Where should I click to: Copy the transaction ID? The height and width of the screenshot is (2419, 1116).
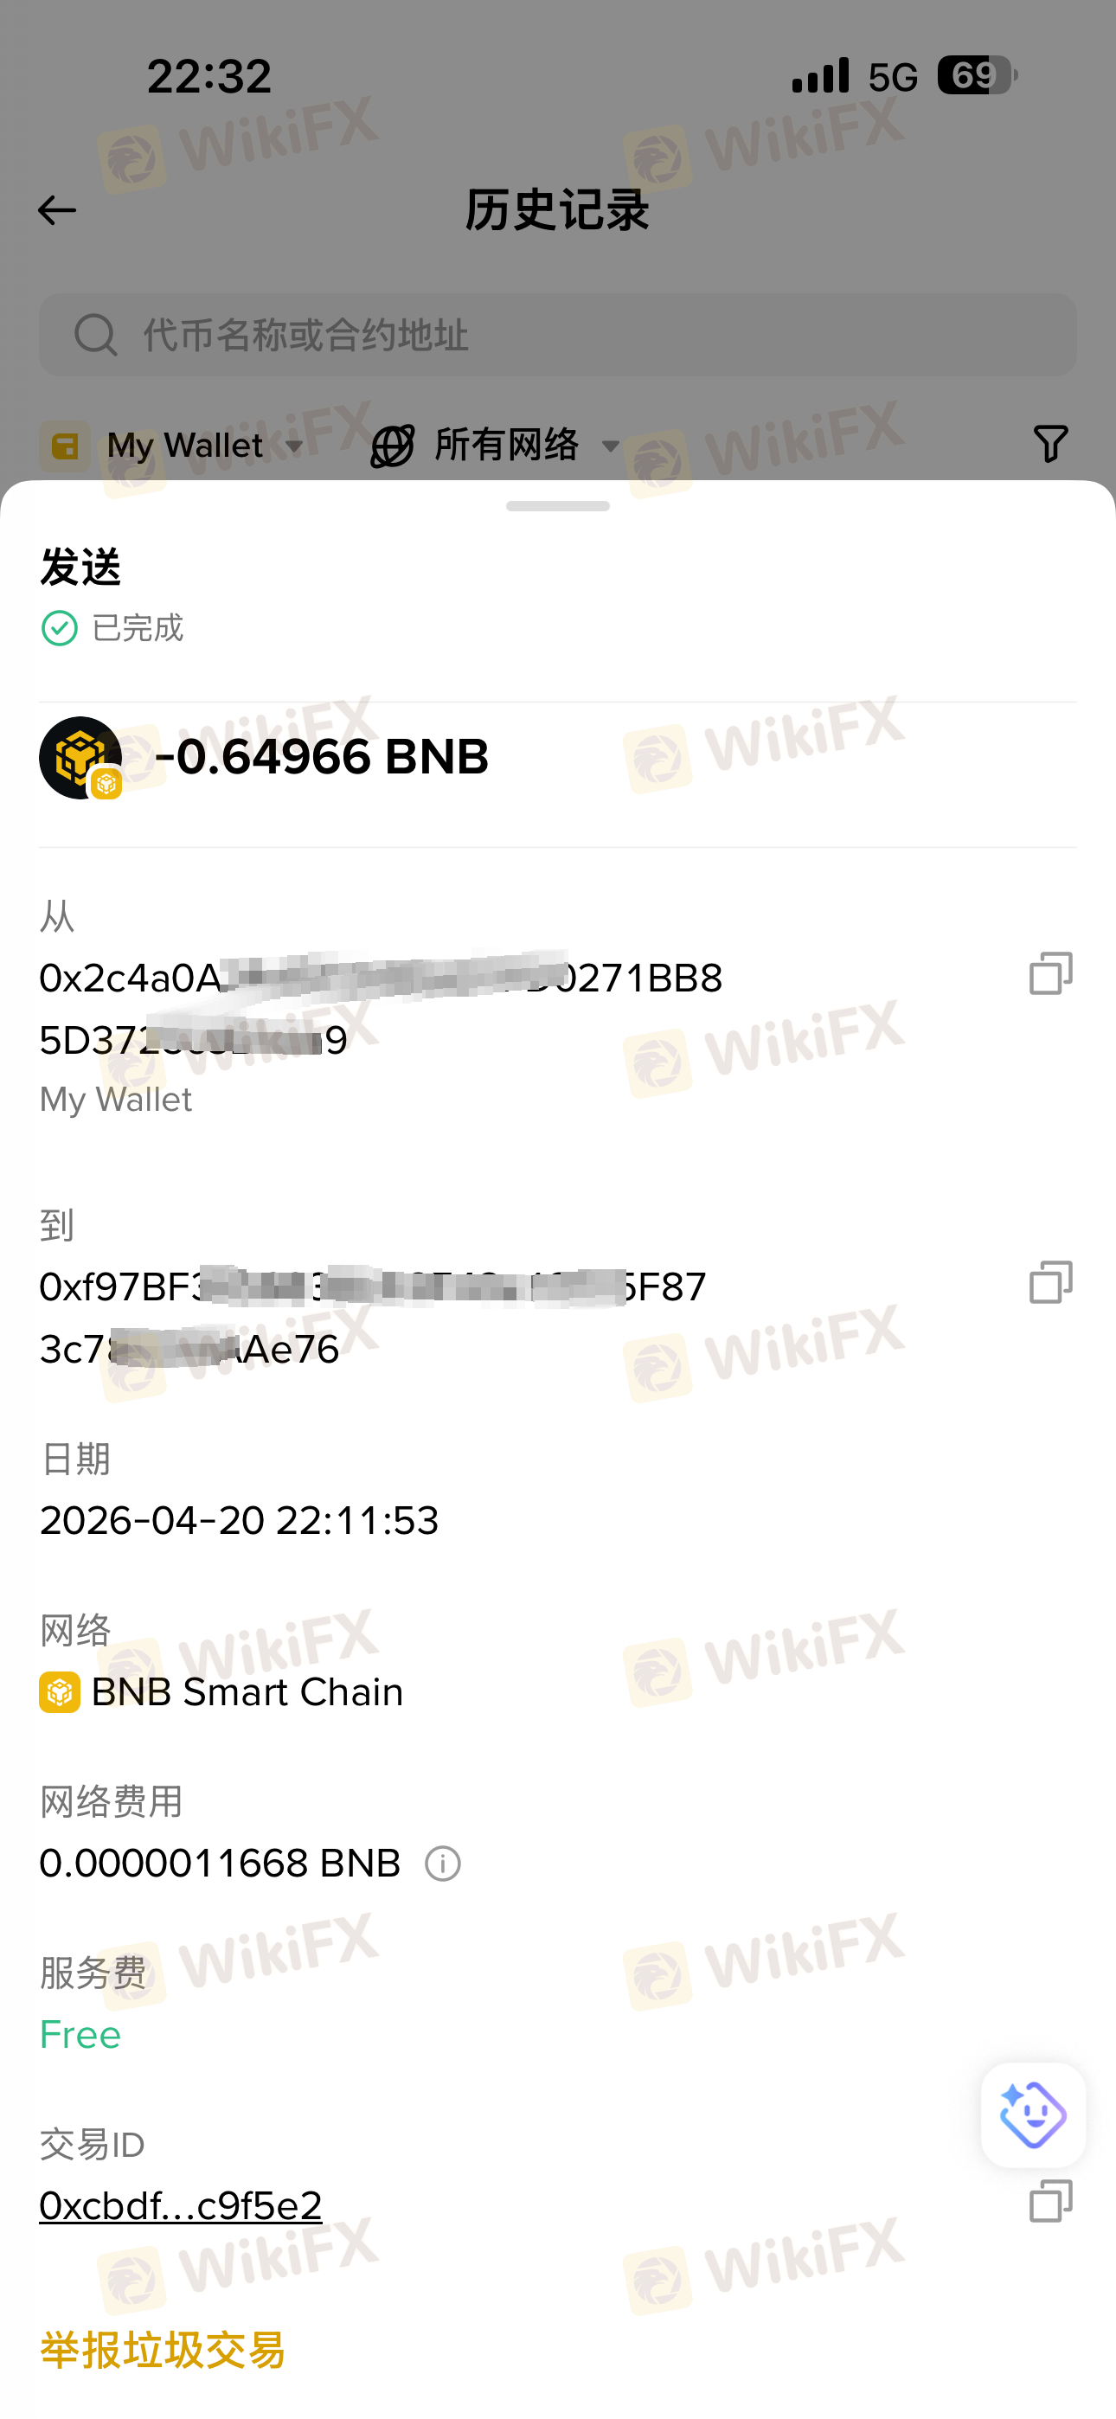[x=1050, y=2201]
